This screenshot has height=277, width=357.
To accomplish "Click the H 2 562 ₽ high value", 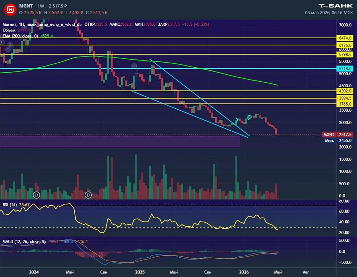I will [x=53, y=13].
